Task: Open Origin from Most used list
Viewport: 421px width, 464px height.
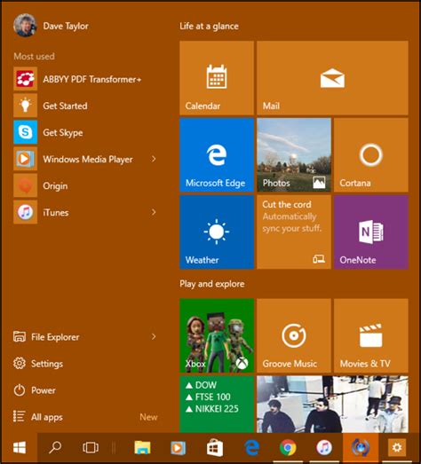Action: (86, 185)
